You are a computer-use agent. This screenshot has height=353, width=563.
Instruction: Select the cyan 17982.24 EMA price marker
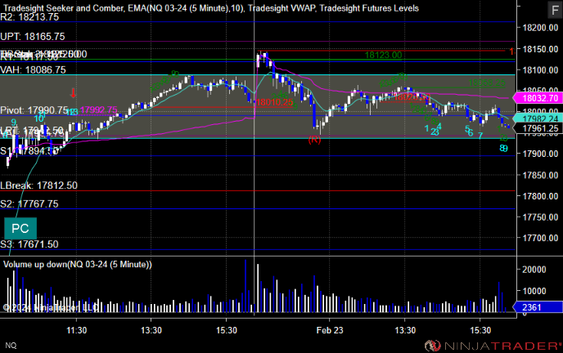tap(538, 118)
